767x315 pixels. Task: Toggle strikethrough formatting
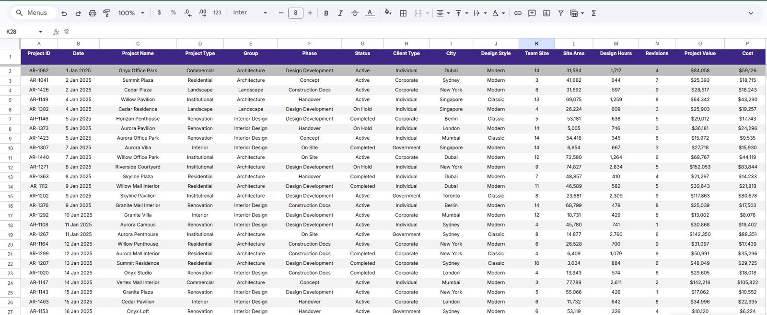point(355,13)
